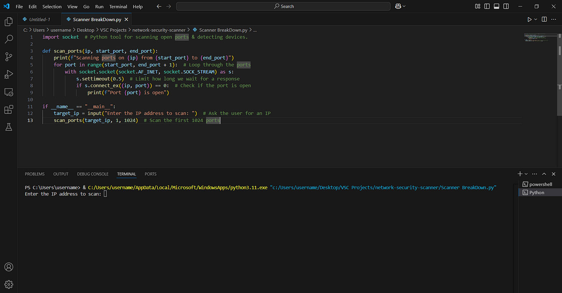
Task: Open the Terminal menu
Action: coord(118,6)
